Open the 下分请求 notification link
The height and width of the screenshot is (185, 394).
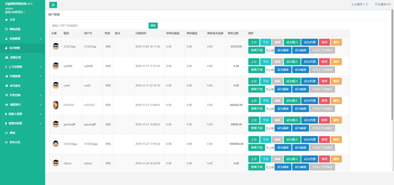tap(383, 4)
